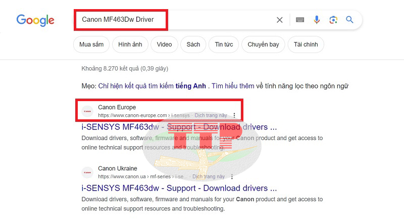Switch to the Video filter tab
Viewport: 404px width, 223px height.
[x=164, y=44]
